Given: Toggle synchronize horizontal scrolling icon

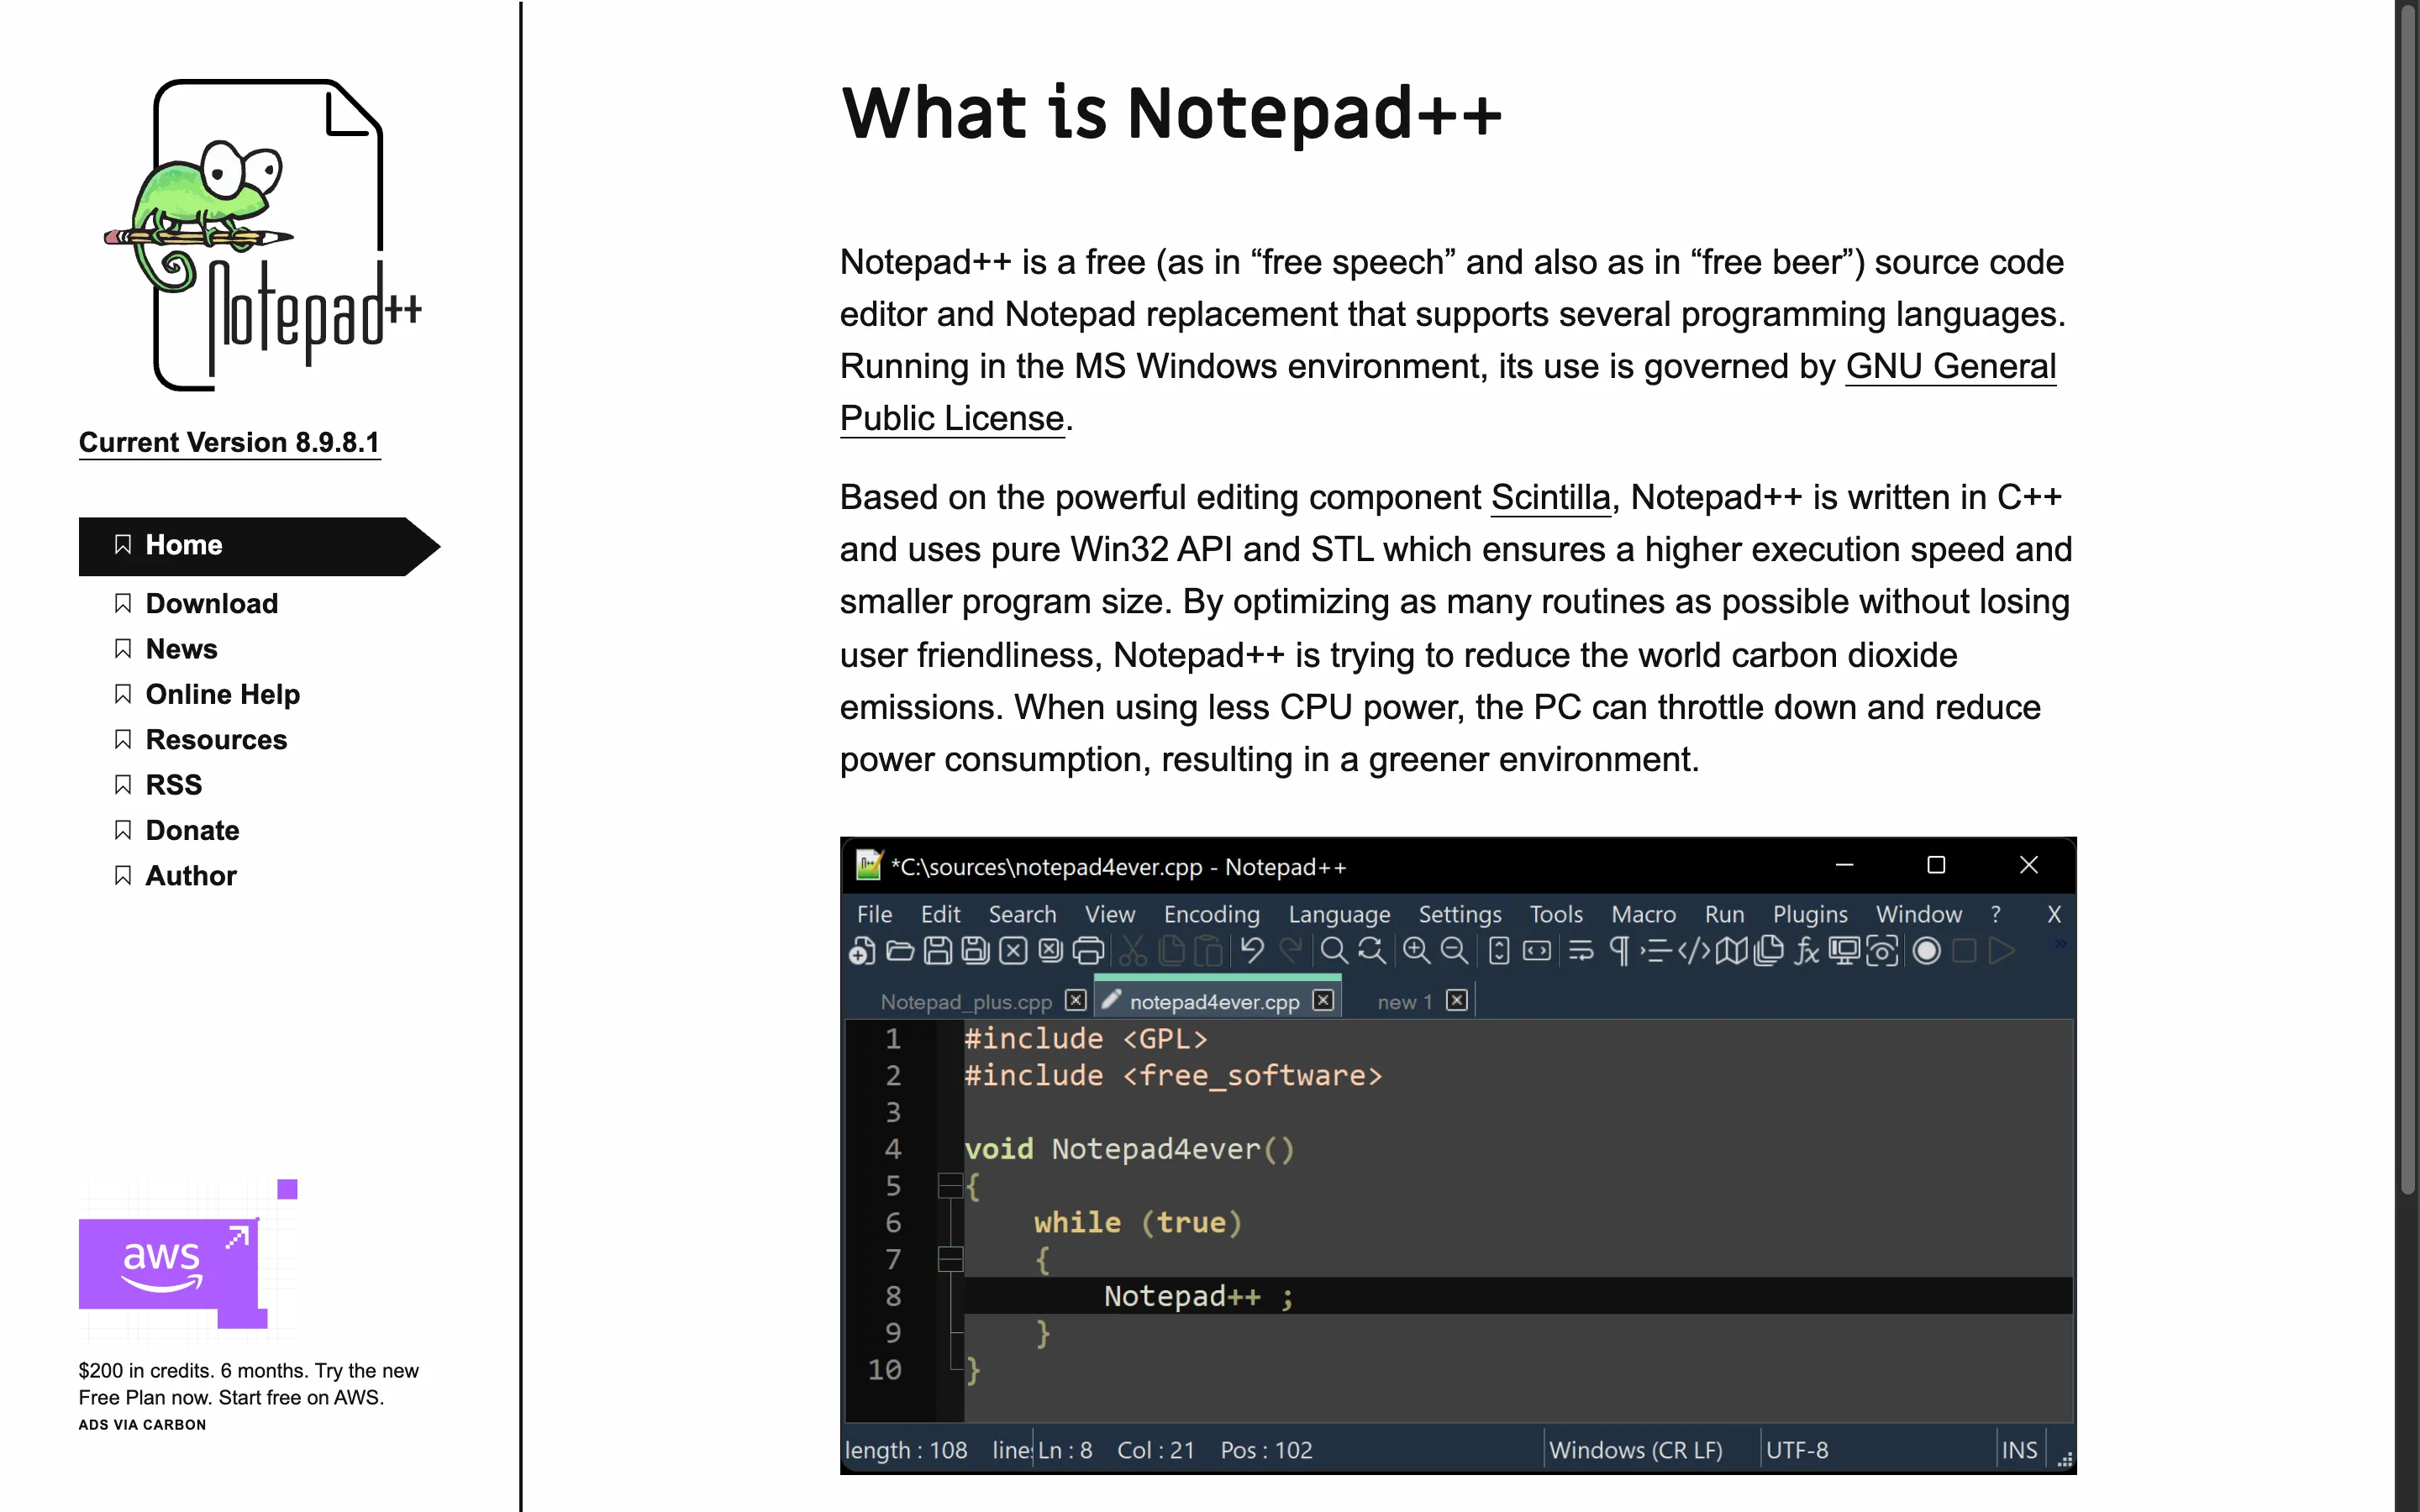Looking at the screenshot, I should coord(1537,951).
